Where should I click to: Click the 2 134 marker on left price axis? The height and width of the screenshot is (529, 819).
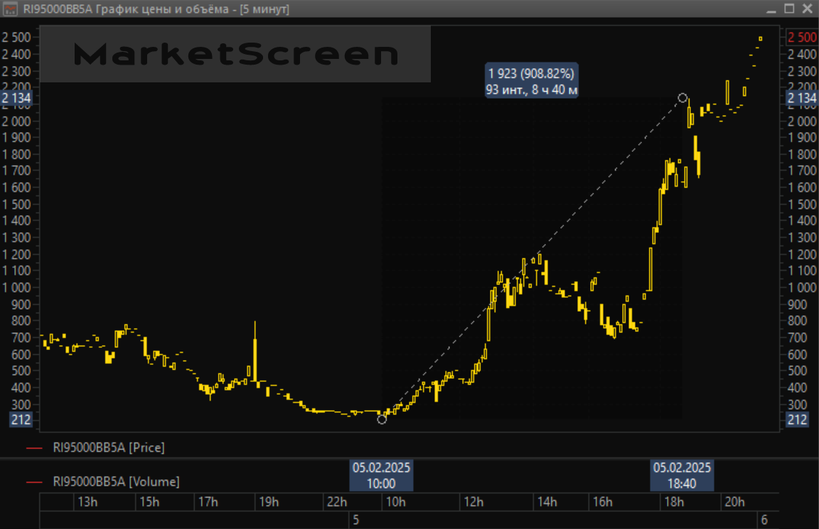16,98
